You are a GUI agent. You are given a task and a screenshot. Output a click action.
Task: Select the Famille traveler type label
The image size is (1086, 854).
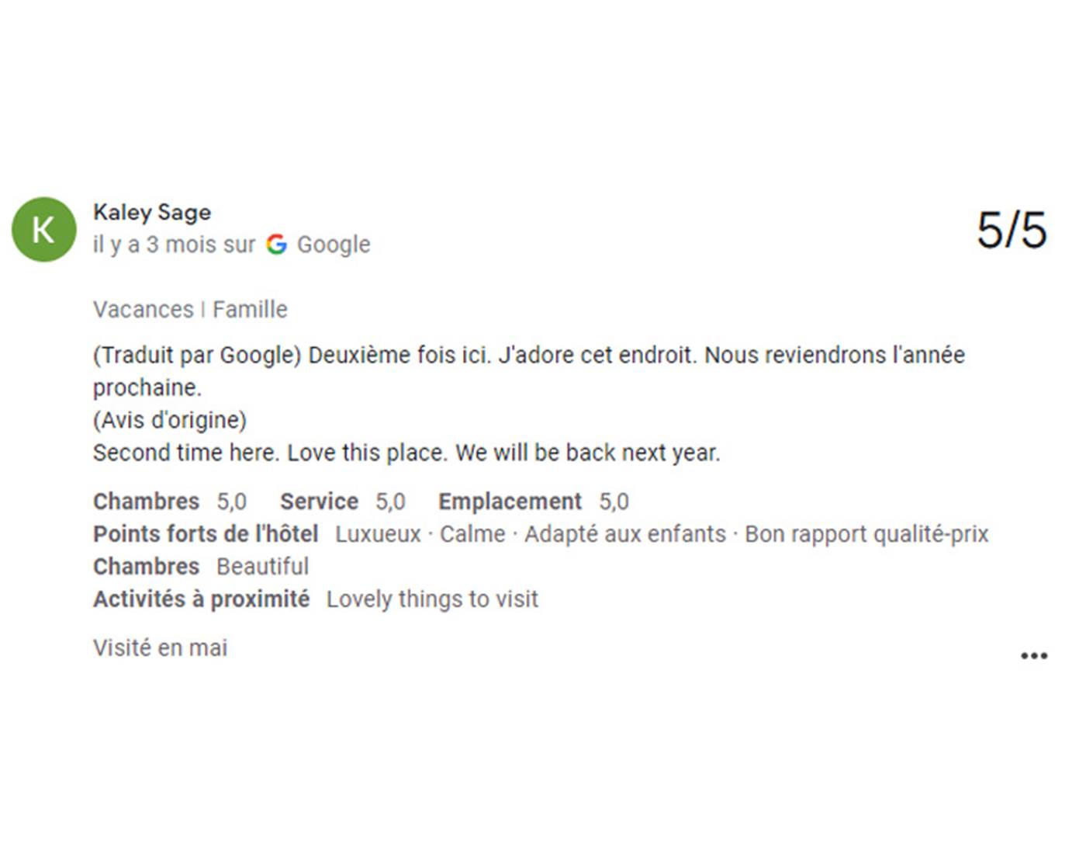coord(250,310)
